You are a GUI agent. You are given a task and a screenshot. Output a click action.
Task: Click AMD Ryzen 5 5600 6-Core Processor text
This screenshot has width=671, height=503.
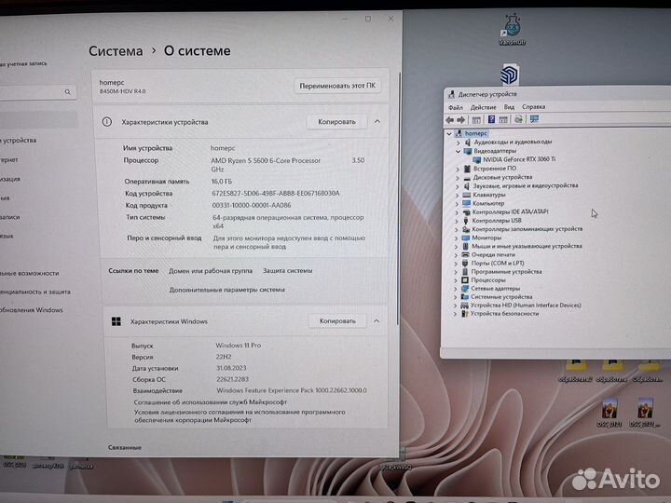[266, 161]
